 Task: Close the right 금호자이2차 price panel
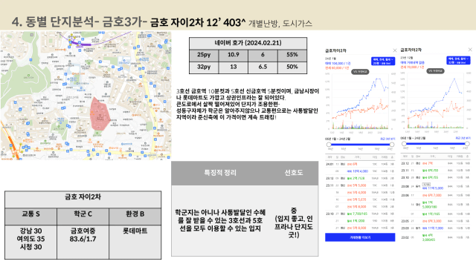(x=470, y=50)
